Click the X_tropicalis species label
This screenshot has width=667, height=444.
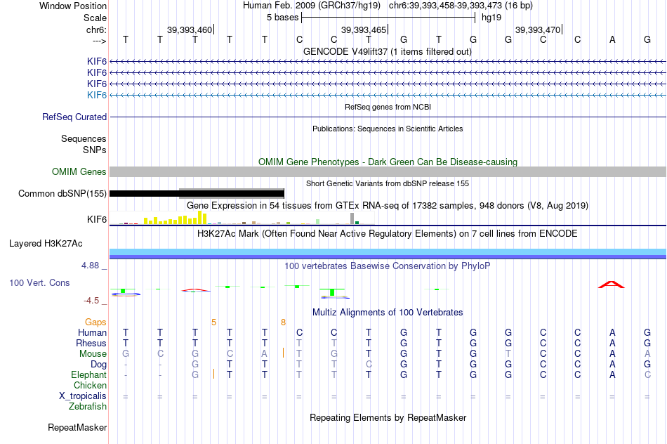(83, 396)
